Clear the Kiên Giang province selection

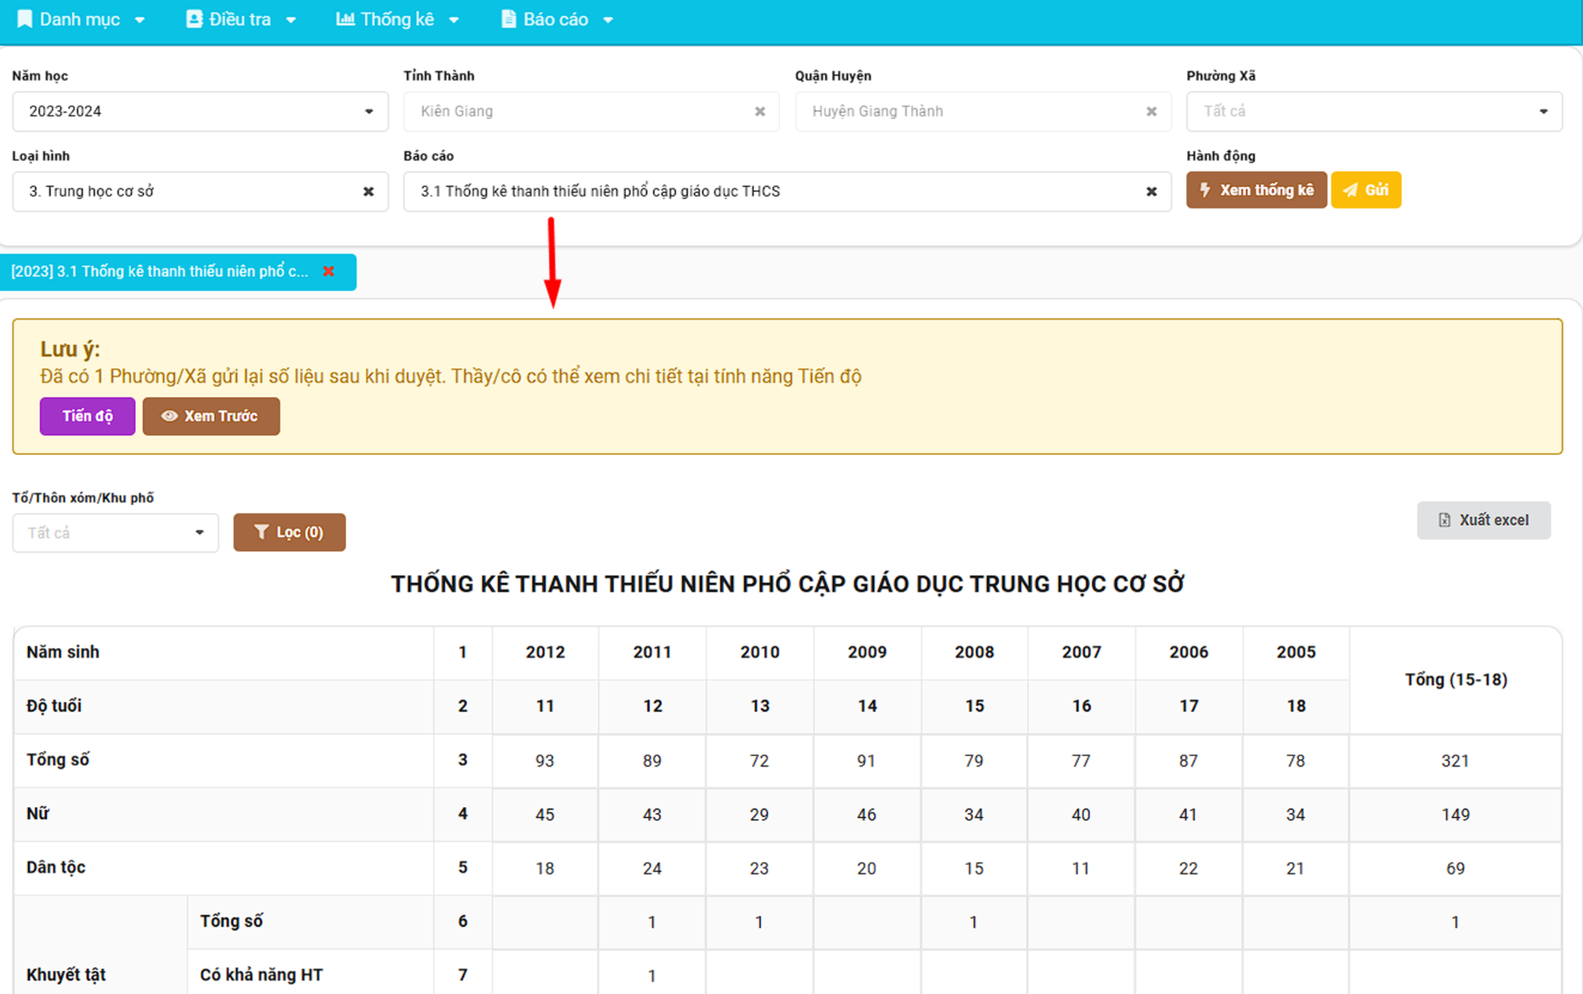coord(759,112)
